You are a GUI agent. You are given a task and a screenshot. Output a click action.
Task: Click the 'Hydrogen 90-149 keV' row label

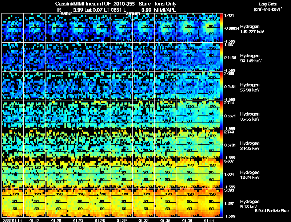pos(251,58)
